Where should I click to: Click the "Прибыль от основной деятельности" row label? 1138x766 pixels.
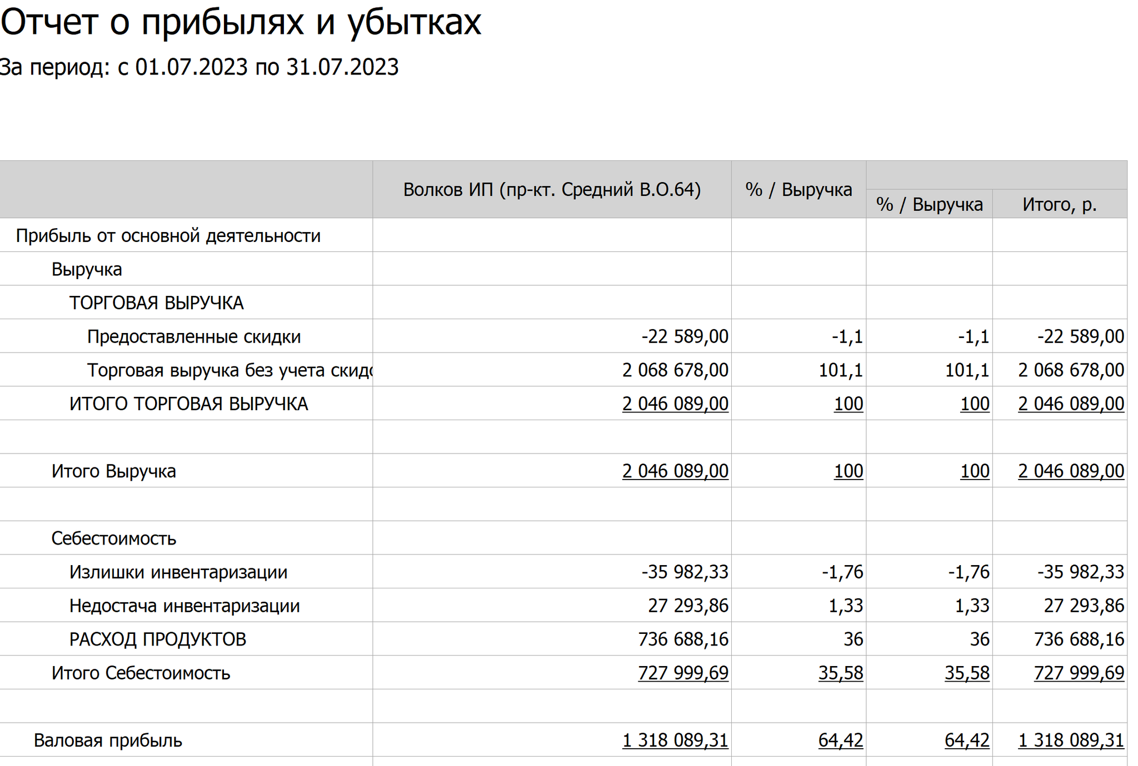click(x=168, y=236)
